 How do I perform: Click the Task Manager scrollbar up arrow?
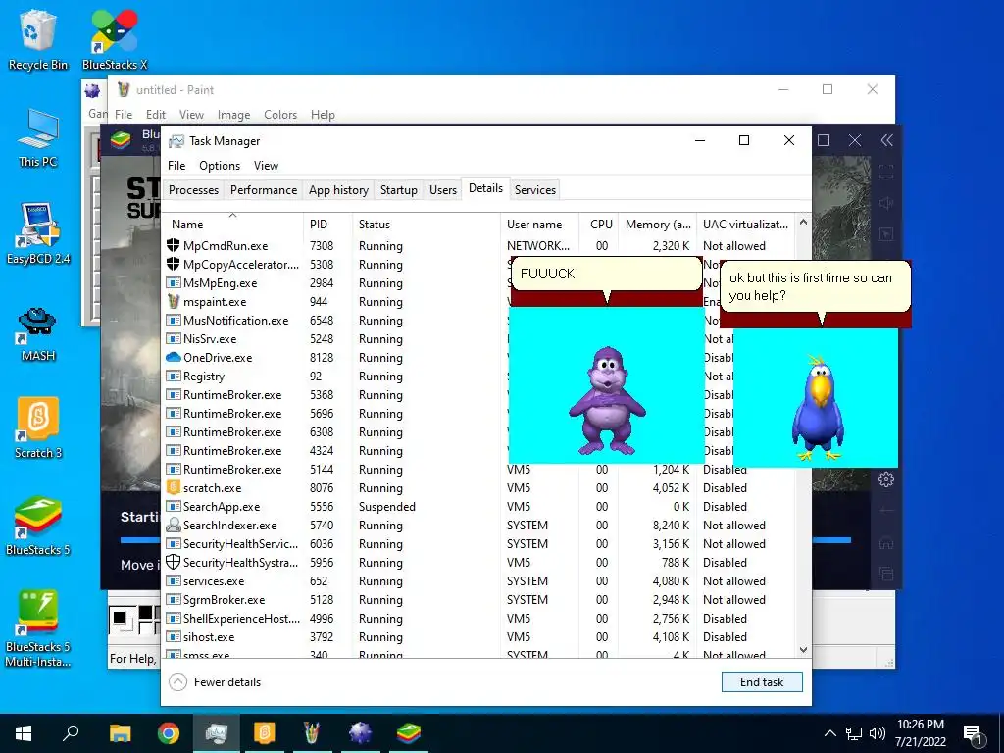click(804, 222)
